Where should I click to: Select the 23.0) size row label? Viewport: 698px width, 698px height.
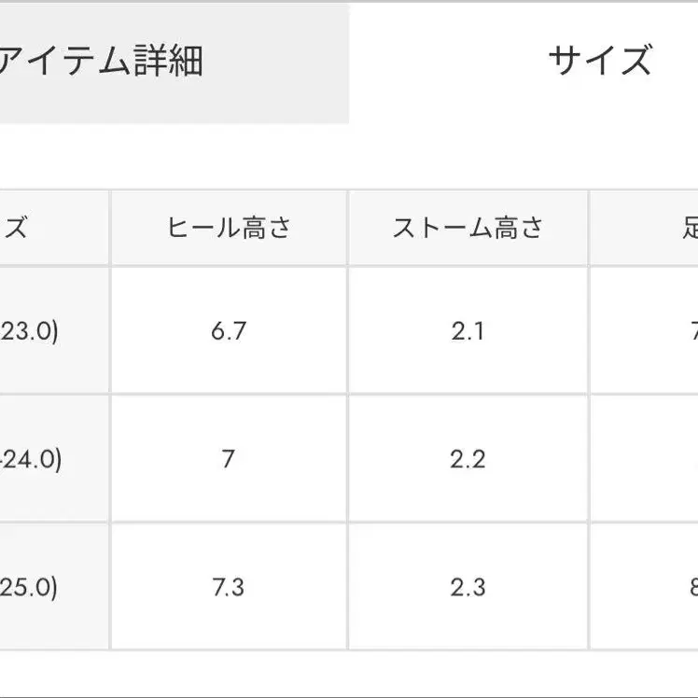(x=30, y=331)
